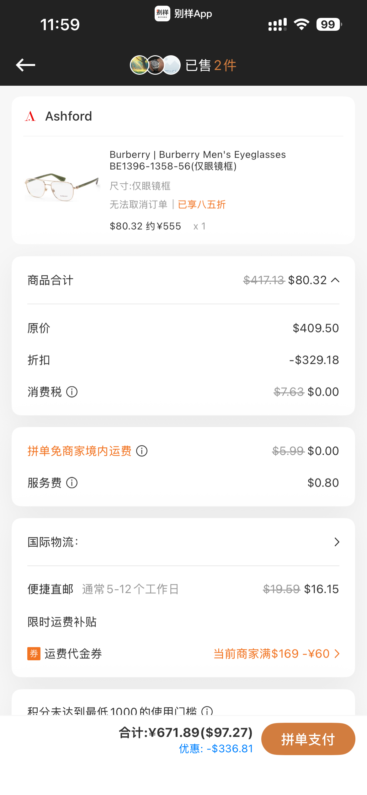Viewport: 367px width, 795px height.
Task: Tap 当前商家满$169 -¥60 coupon text
Action: point(272,654)
